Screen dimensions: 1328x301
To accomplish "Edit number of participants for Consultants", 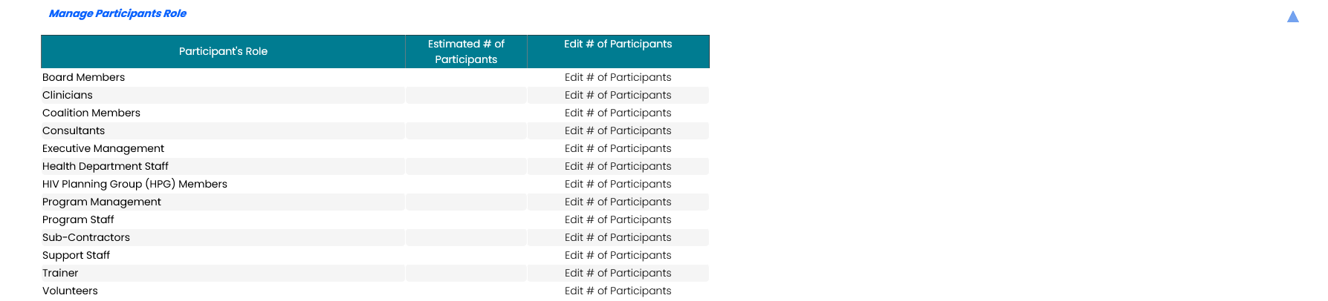I will 618,130.
